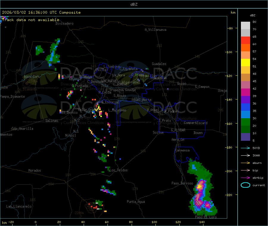Click the Pampa_Diamante map label
This screenshot has width=268, height=226.
[x=13, y=97]
